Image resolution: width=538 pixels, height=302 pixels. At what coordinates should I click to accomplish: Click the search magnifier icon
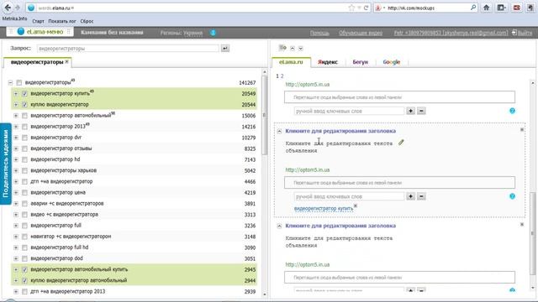(473, 8)
